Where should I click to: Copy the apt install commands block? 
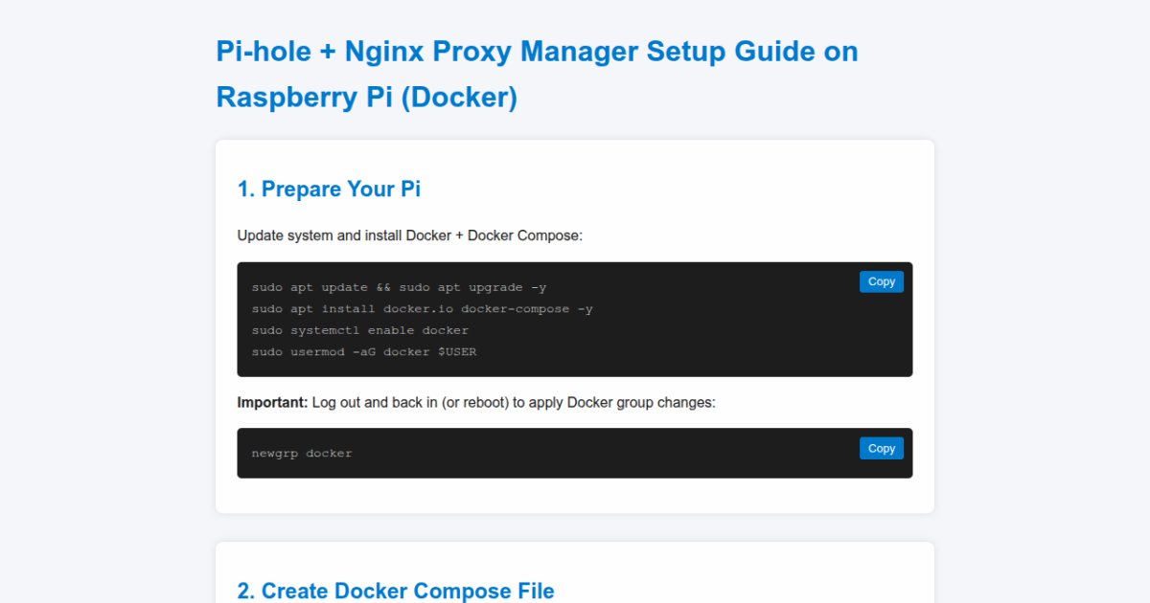click(x=881, y=281)
